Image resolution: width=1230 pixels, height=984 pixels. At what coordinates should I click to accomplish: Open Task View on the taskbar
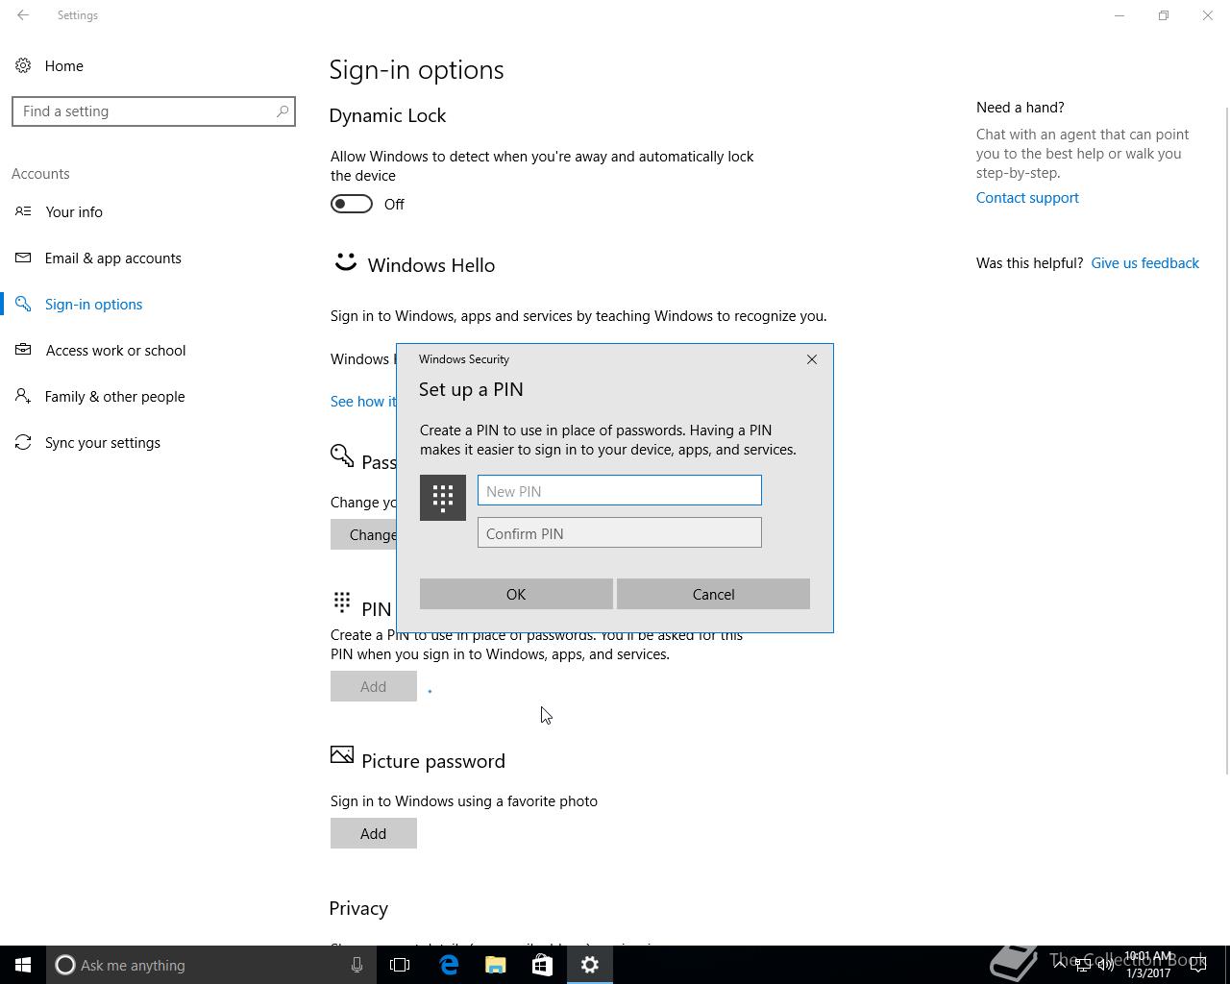pos(400,965)
